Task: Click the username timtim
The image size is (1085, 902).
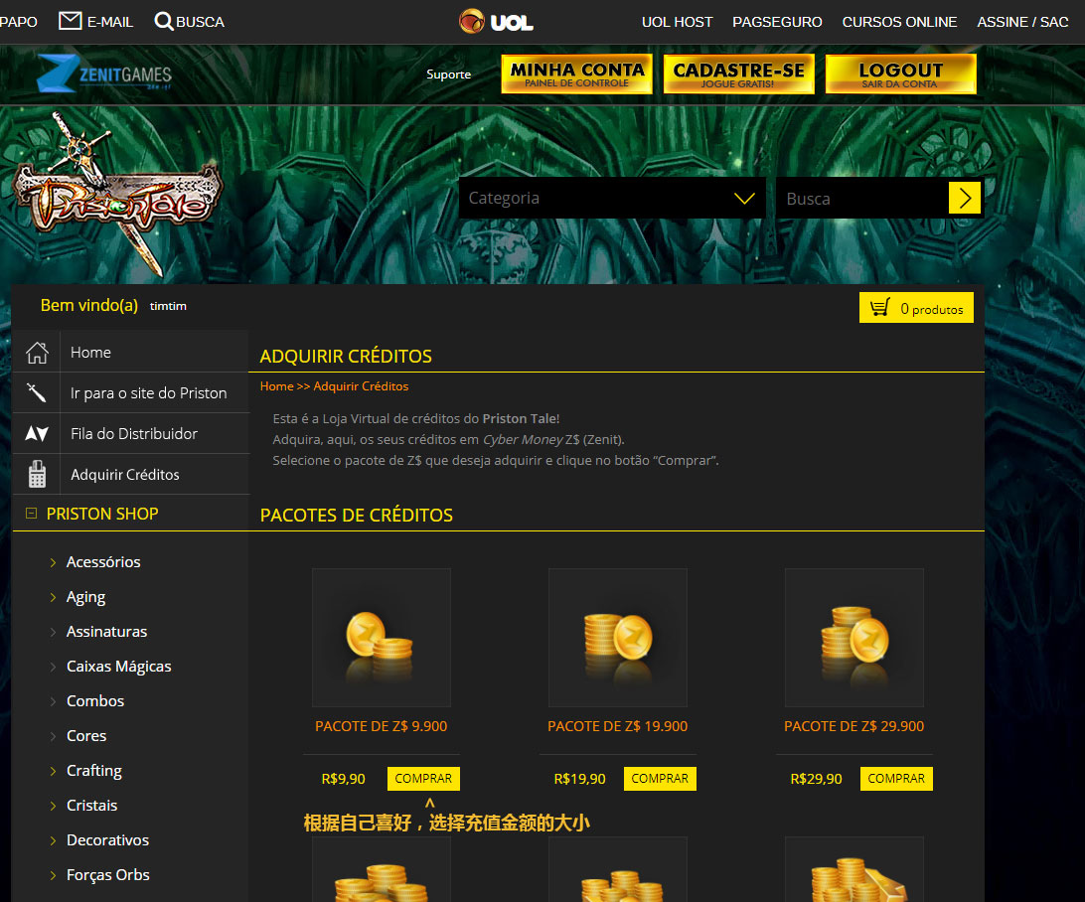Action: (x=168, y=306)
